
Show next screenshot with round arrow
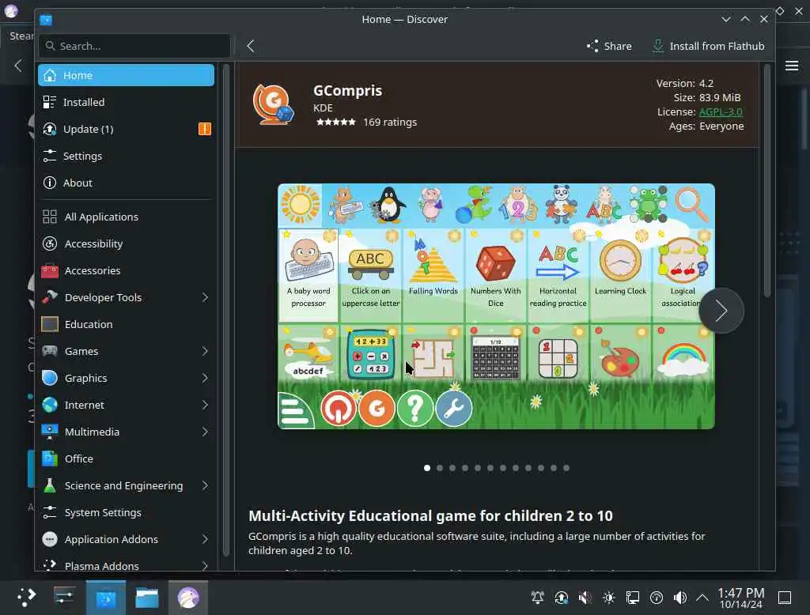tap(721, 311)
